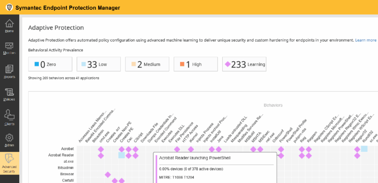Click the PowerShell Profile column header
378x183 pixels.
click(x=297, y=131)
